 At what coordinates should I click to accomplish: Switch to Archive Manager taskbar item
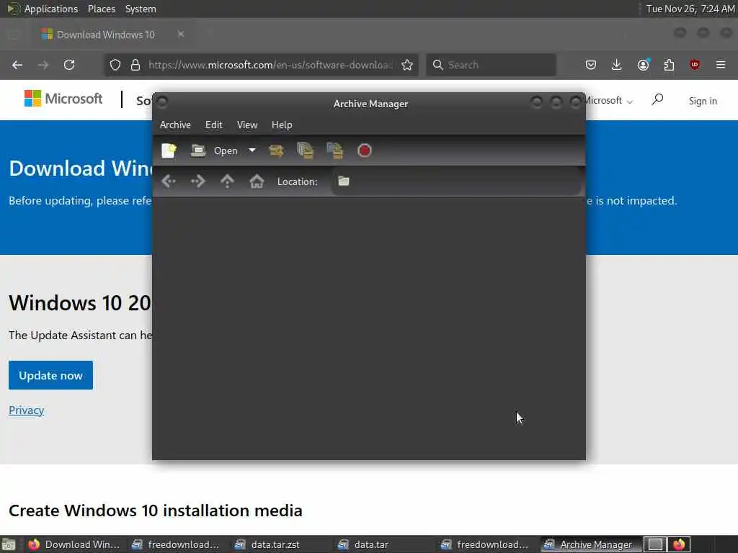(590, 544)
